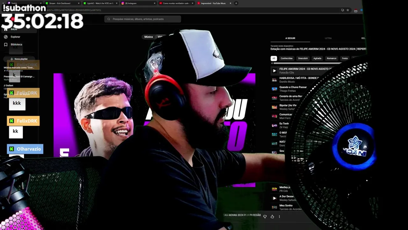Click the Biblioteca bookmark icon

coord(6,44)
